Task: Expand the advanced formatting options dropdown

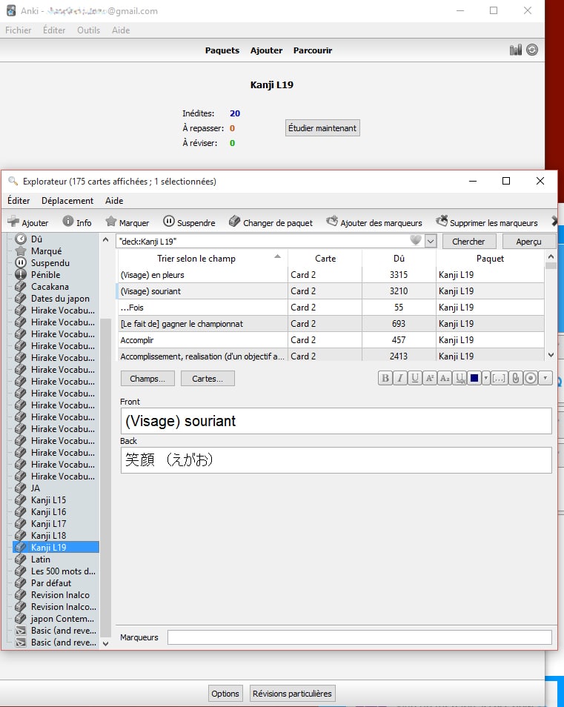Action: click(x=545, y=378)
